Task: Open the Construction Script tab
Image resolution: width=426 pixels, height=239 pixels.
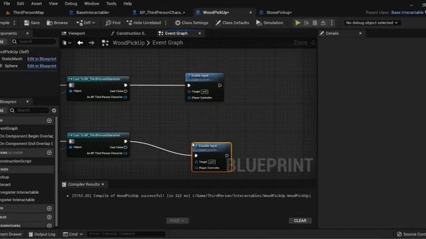Action: point(128,33)
